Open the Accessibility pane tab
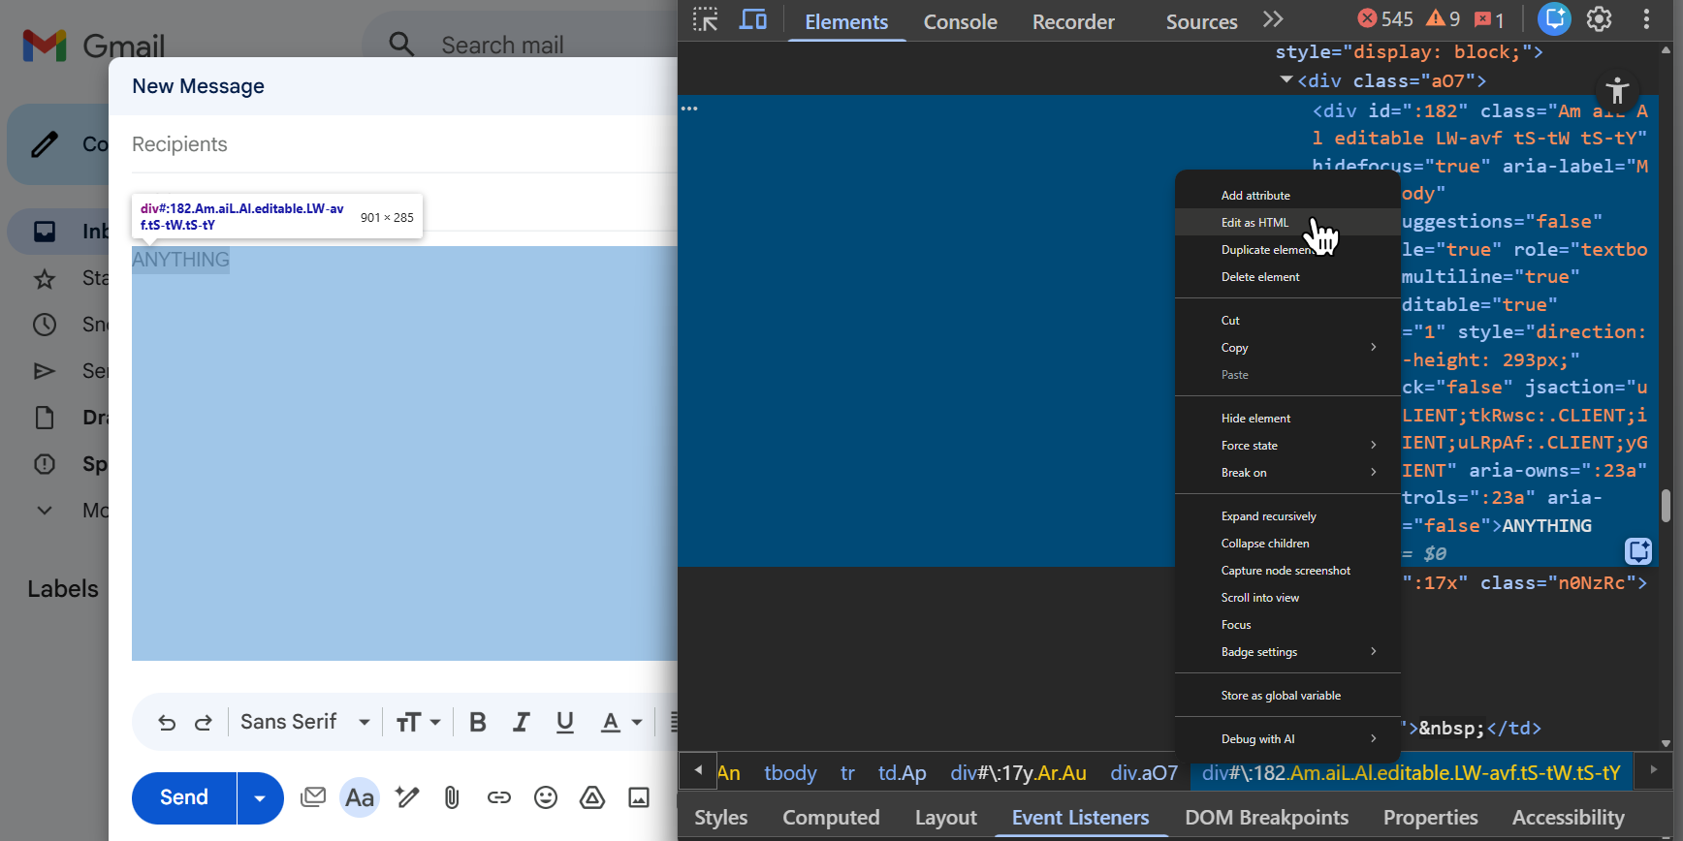 pyautogui.click(x=1569, y=818)
